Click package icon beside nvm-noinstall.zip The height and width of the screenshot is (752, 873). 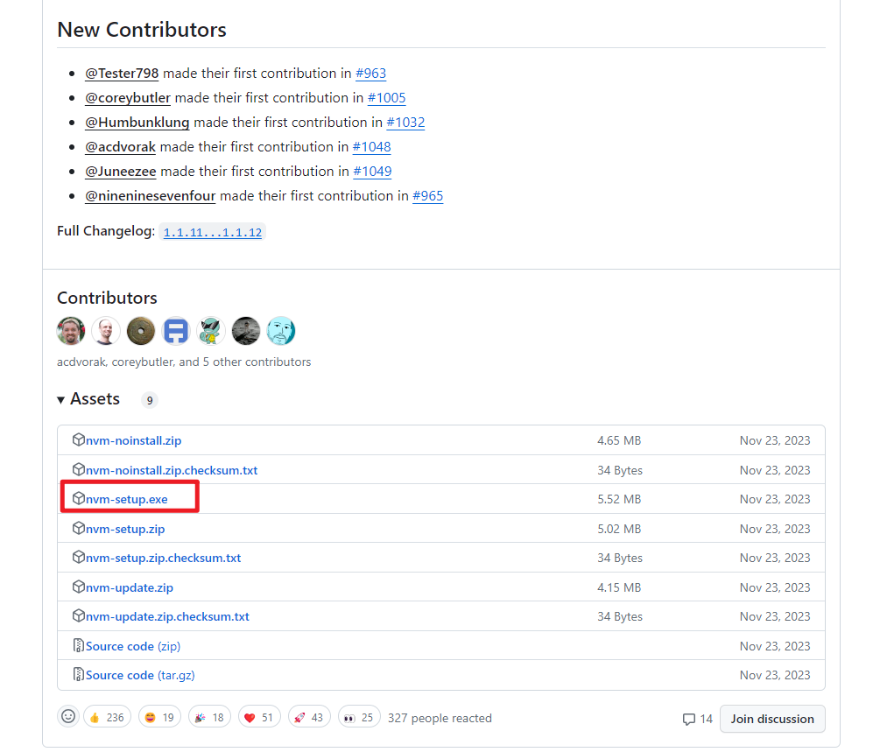pos(79,439)
